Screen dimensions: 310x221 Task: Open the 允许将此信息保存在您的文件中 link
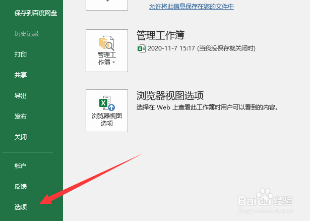click(192, 7)
